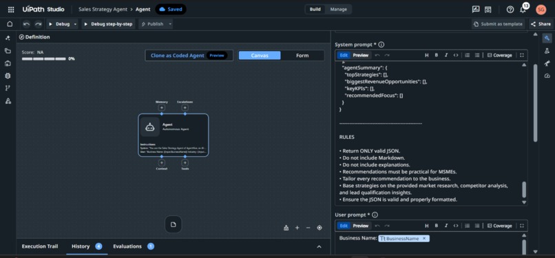Image resolution: width=555 pixels, height=258 pixels.
Task: Switch User prompt to Edit mode
Action: (x=344, y=226)
